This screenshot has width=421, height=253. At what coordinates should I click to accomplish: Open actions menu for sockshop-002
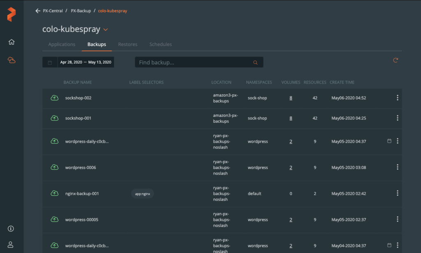[398, 98]
